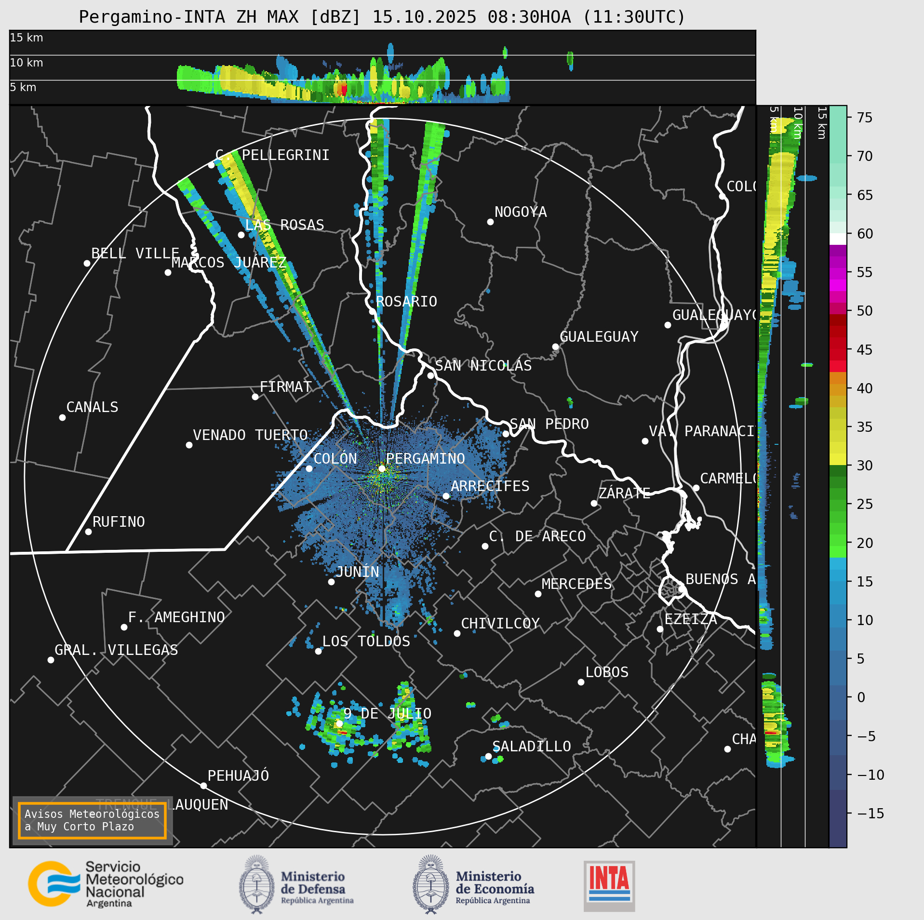Select the Venado Tuerto city dot
The image size is (924, 920).
point(189,445)
